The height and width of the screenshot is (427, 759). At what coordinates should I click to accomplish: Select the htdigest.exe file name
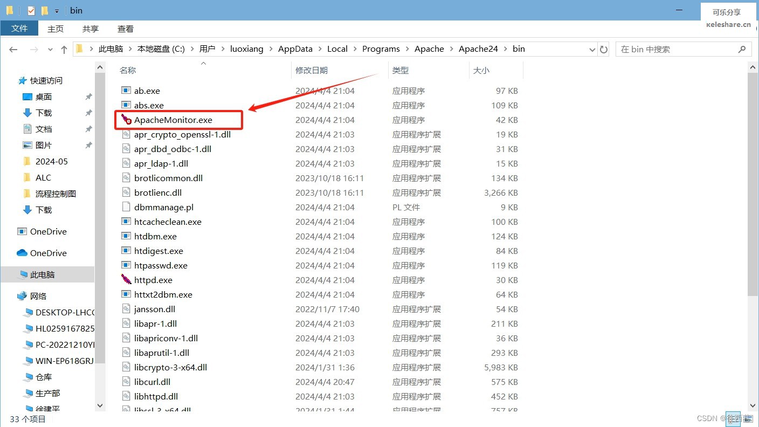158,251
